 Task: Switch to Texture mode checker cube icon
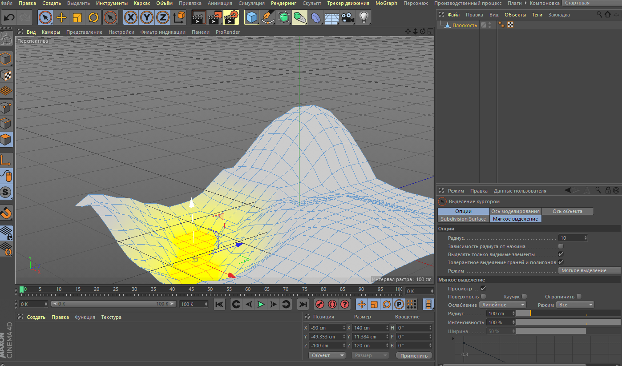6,75
